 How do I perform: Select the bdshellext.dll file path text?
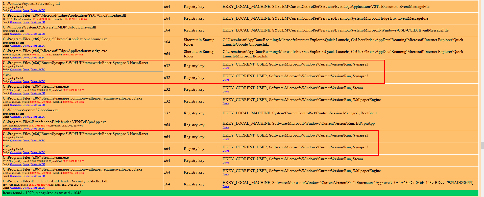coord(56,181)
